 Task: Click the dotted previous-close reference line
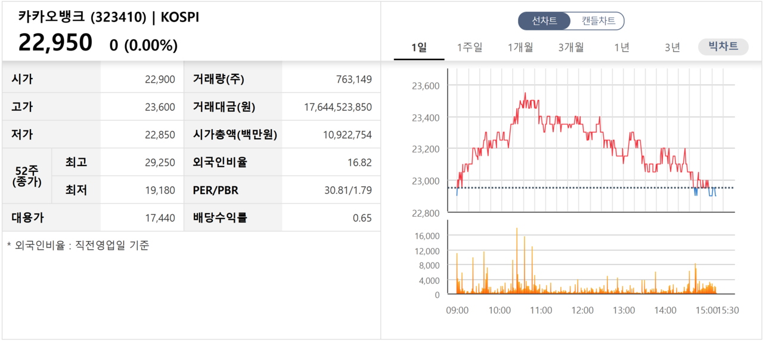pyautogui.click(x=591, y=188)
